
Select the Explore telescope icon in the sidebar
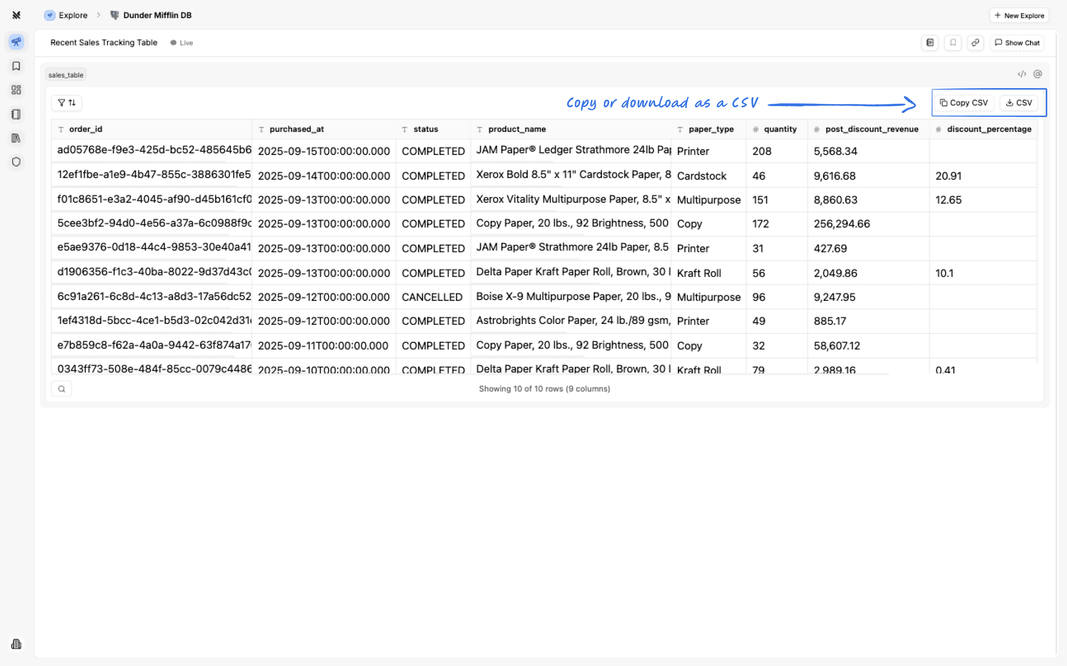coord(16,42)
